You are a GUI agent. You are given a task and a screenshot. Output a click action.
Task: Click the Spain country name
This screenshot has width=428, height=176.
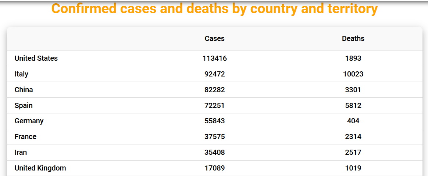coord(24,105)
